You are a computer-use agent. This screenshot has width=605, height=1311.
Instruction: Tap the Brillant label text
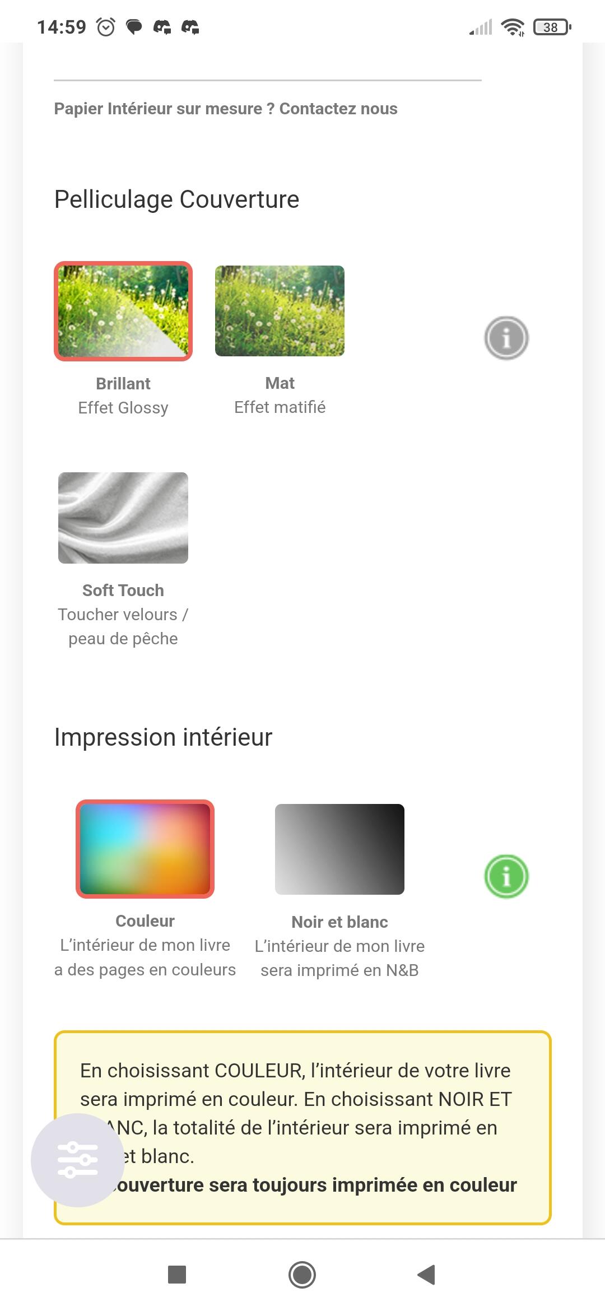click(123, 384)
